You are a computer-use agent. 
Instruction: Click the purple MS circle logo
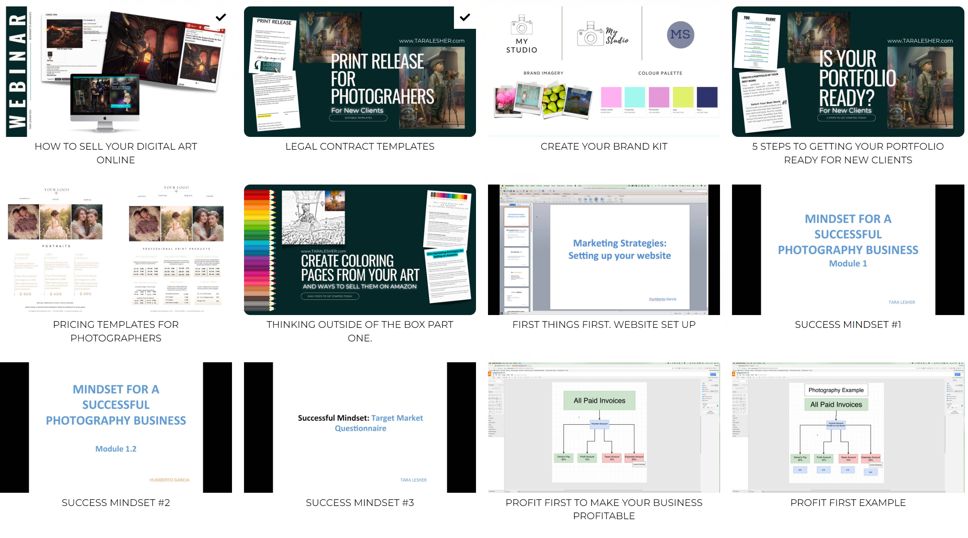click(680, 35)
